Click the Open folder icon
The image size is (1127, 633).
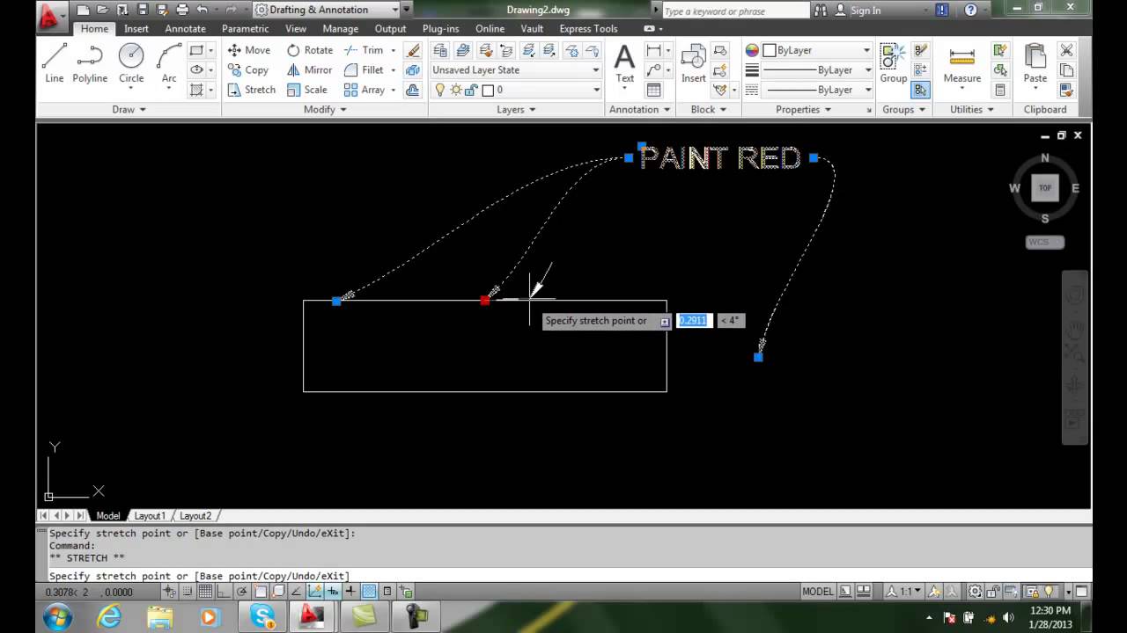[x=103, y=10]
